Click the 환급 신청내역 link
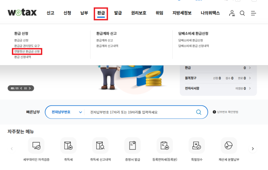This screenshot has height=170, width=268. (x=23, y=57)
